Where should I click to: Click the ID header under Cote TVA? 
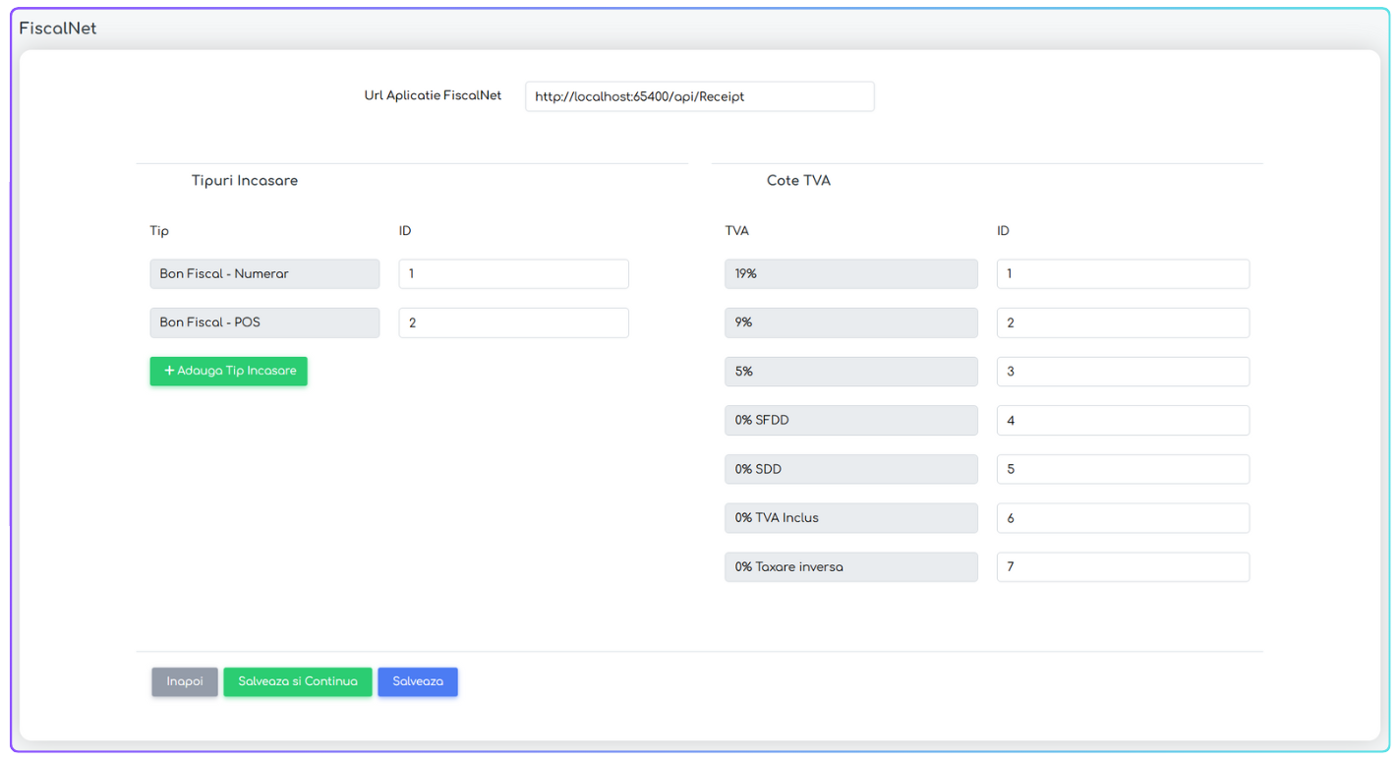1003,231
